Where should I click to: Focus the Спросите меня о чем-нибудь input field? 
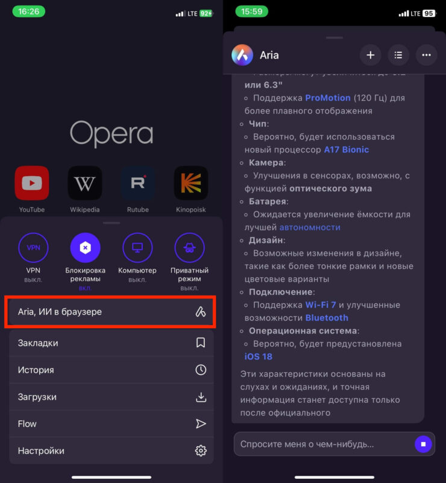[x=322, y=444]
